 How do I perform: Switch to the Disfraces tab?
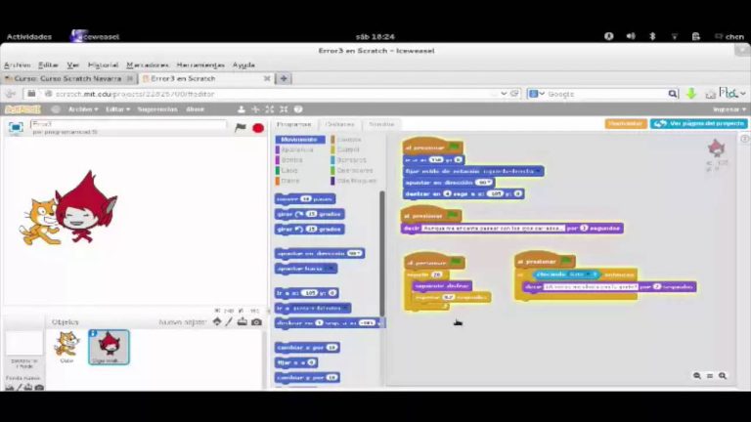340,124
